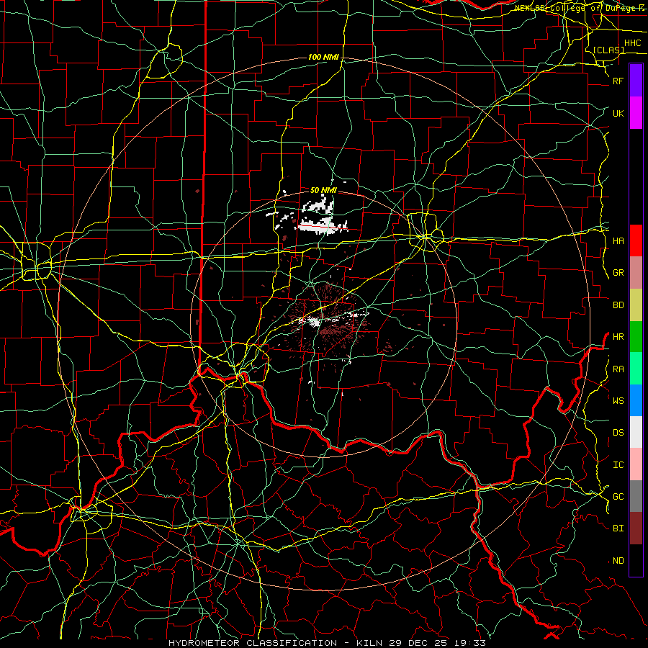Click the UK magenta legend swatch

coord(636,113)
